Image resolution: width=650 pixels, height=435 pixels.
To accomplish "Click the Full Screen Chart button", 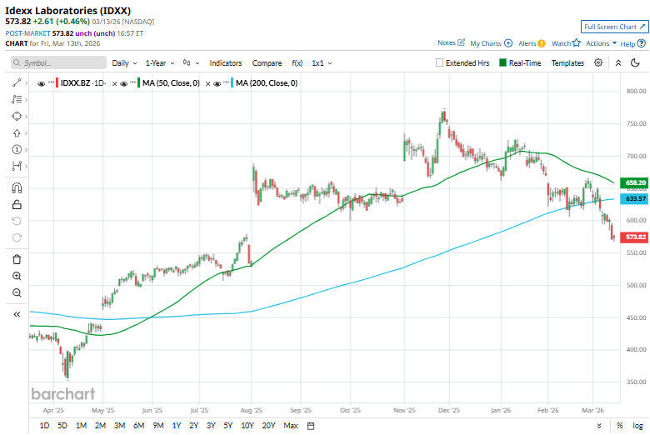I will pyautogui.click(x=614, y=27).
